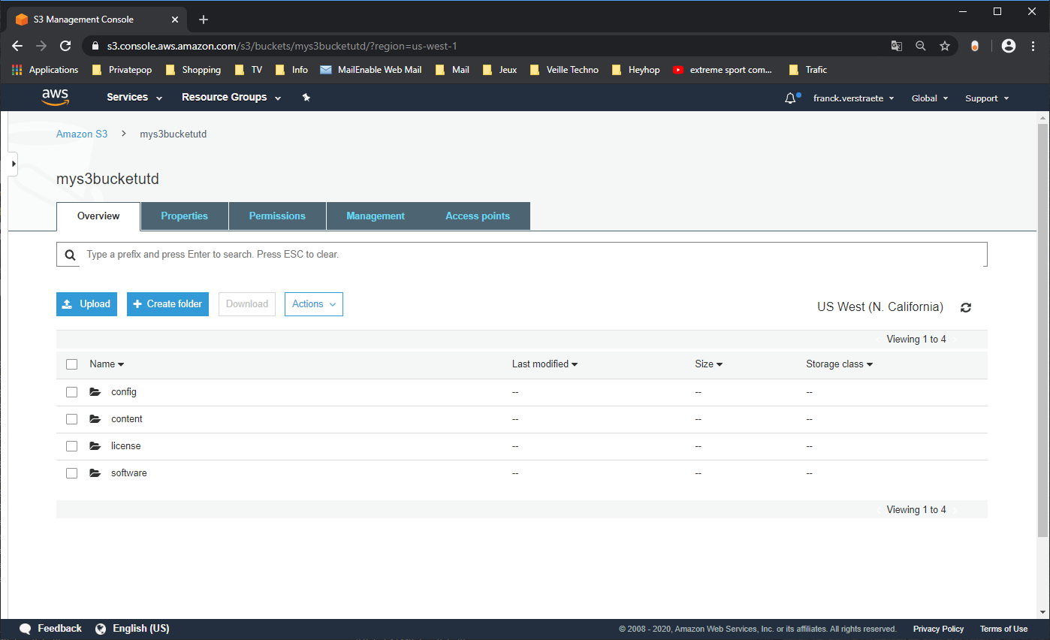
Task: Toggle the select-all checkbox in header
Action: (x=72, y=364)
